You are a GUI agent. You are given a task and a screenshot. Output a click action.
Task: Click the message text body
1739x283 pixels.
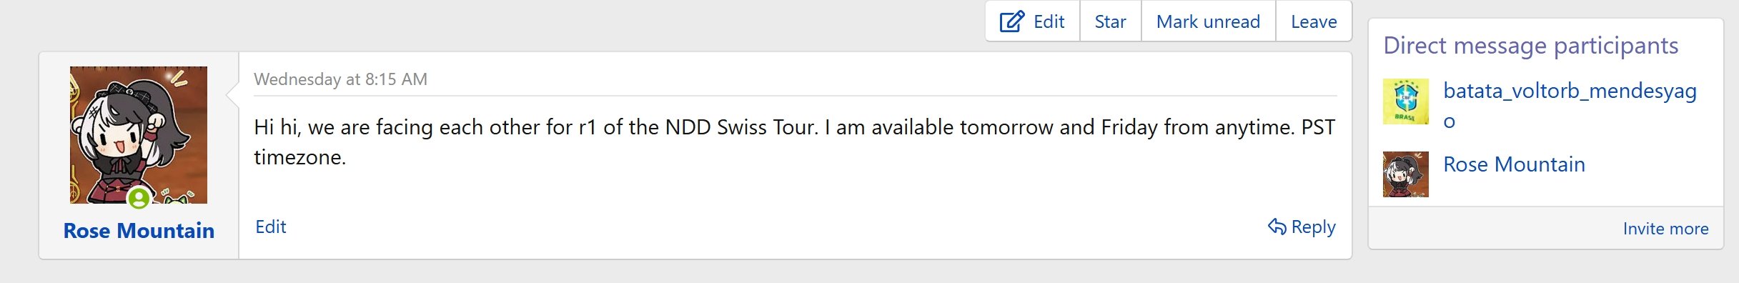coord(794,141)
